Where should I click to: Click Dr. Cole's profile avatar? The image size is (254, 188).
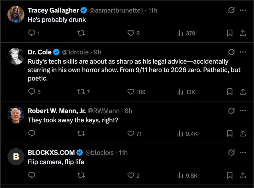coord(16,56)
